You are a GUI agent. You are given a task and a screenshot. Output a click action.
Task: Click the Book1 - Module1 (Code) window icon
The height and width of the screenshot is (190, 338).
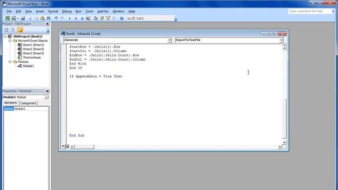(63, 33)
